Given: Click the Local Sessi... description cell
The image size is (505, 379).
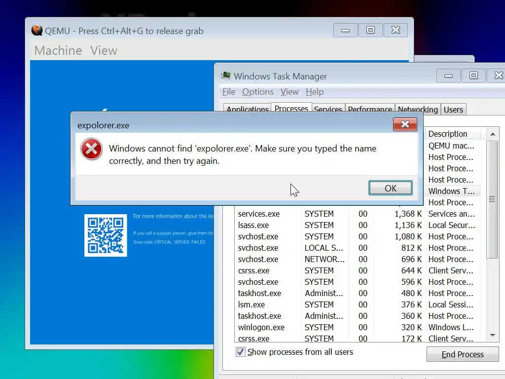Looking at the screenshot, I should tap(451, 304).
